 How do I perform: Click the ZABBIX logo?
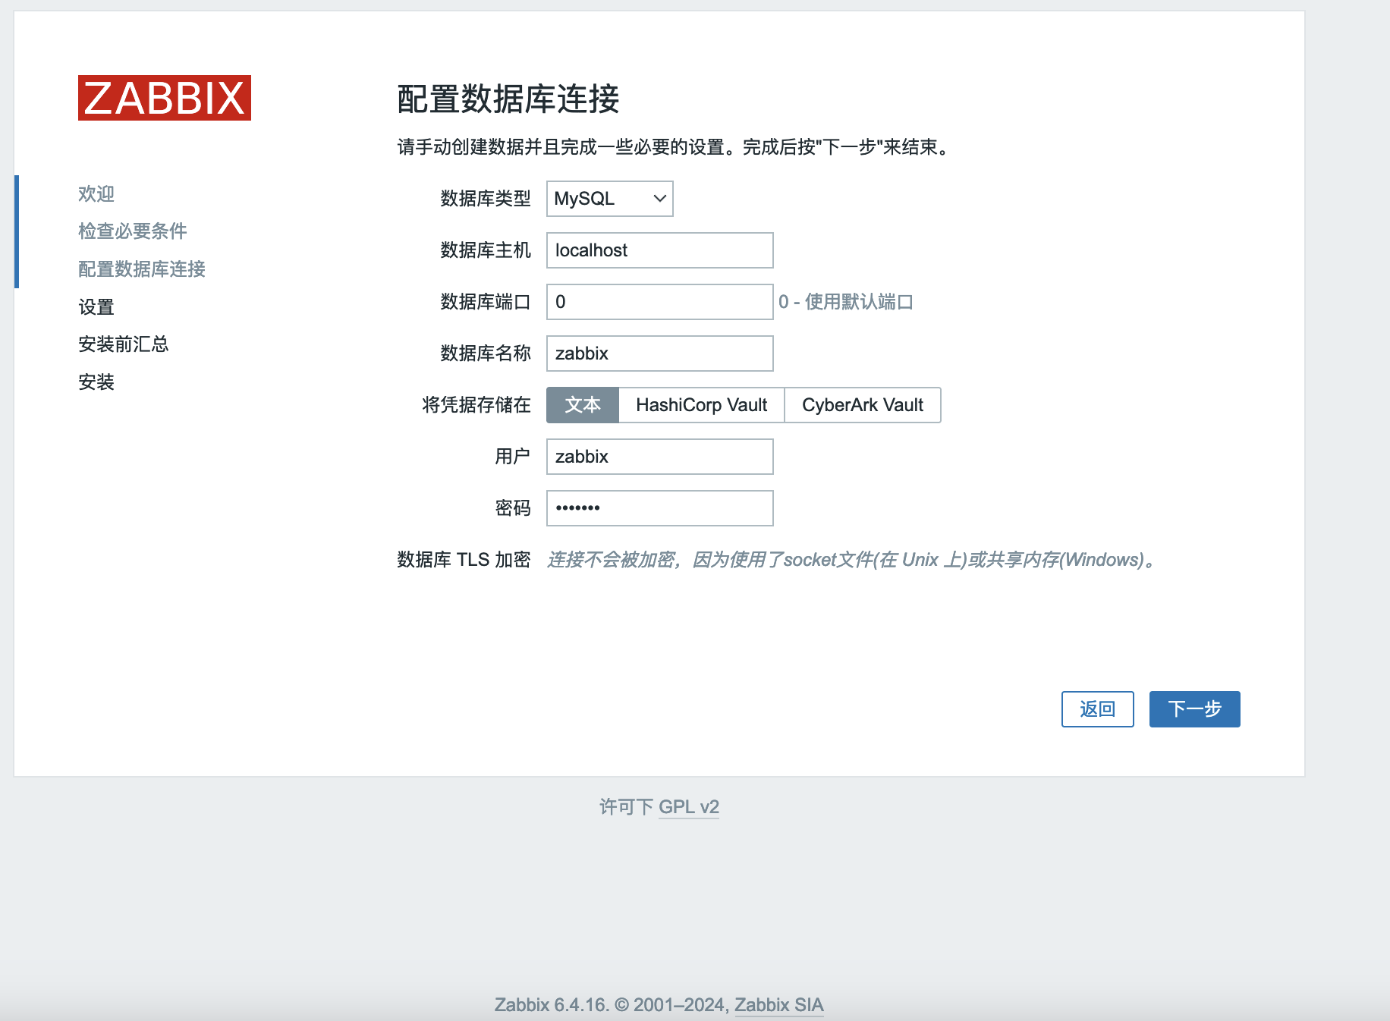tap(165, 98)
